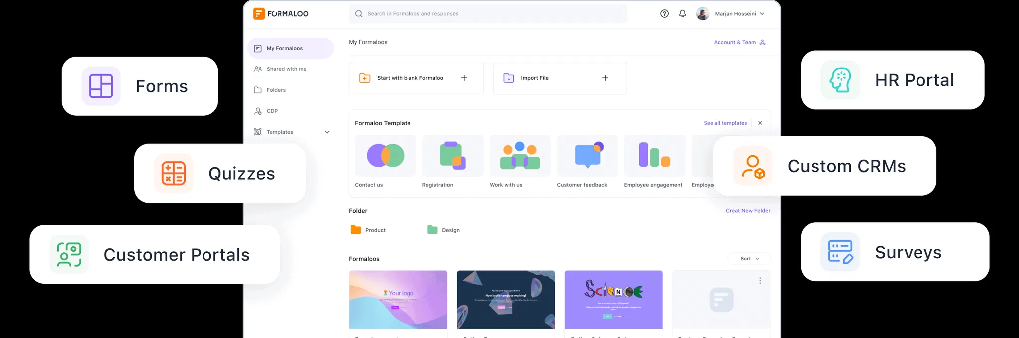The image size is (1019, 338).
Task: Click Start with blank Formaloo
Action: point(415,78)
